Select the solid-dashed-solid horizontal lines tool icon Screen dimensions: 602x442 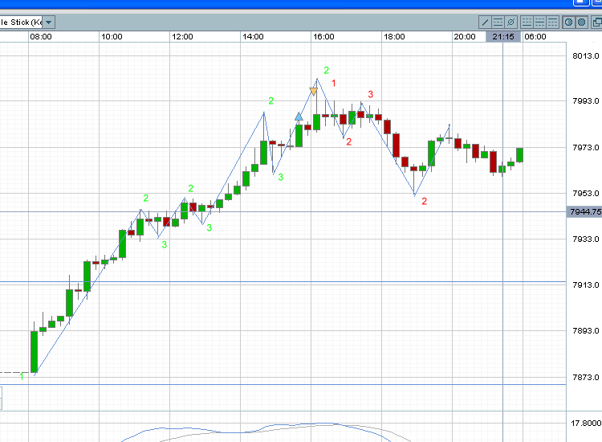point(498,23)
